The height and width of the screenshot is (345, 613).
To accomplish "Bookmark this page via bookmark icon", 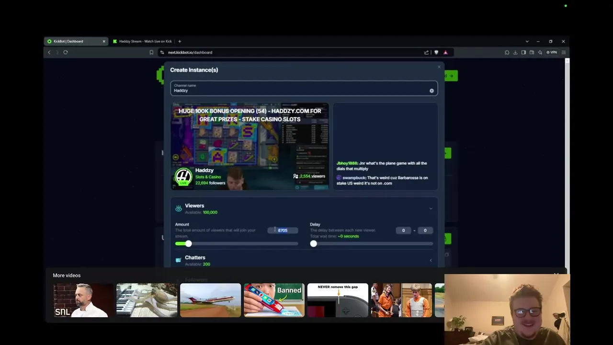I will [x=151, y=52].
